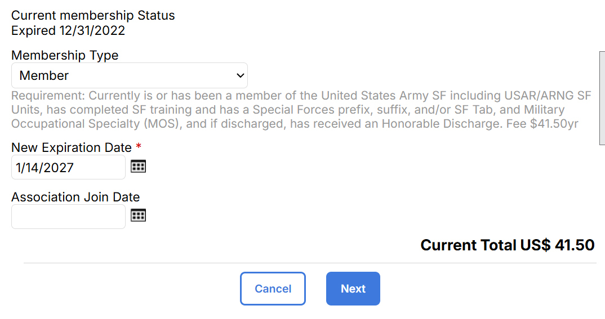This screenshot has width=605, height=319.
Task: Click into the New Expiration Date field
Action: (x=68, y=167)
